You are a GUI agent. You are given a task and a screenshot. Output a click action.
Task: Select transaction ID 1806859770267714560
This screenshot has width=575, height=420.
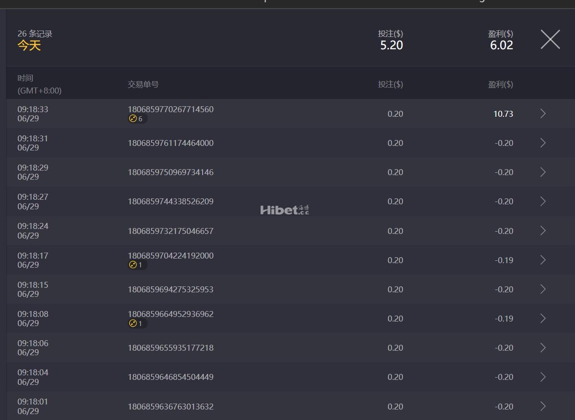pos(171,109)
